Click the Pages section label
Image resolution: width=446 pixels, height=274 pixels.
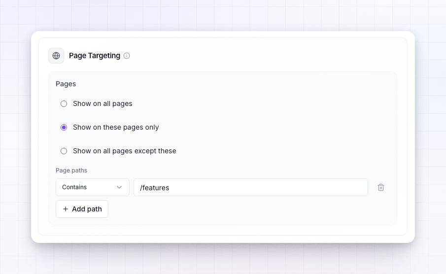coord(66,84)
